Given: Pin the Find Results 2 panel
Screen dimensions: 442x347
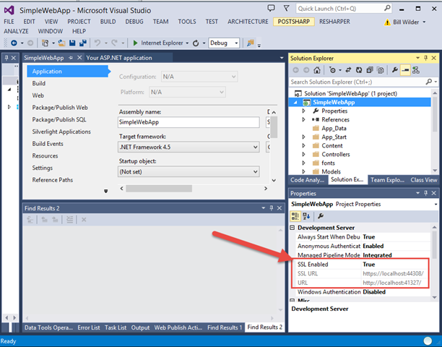Looking at the screenshot, I should (272, 208).
